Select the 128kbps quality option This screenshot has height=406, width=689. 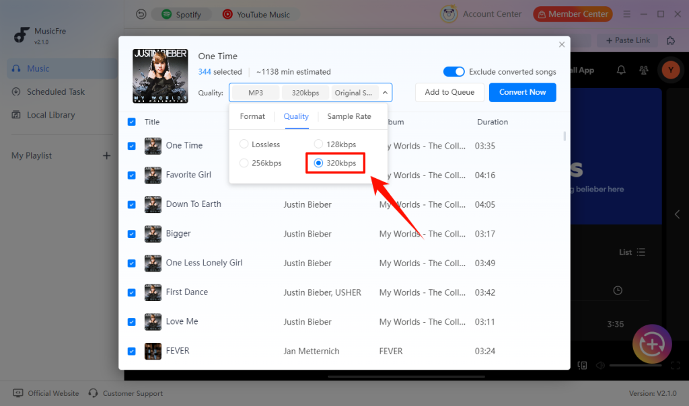click(x=335, y=145)
